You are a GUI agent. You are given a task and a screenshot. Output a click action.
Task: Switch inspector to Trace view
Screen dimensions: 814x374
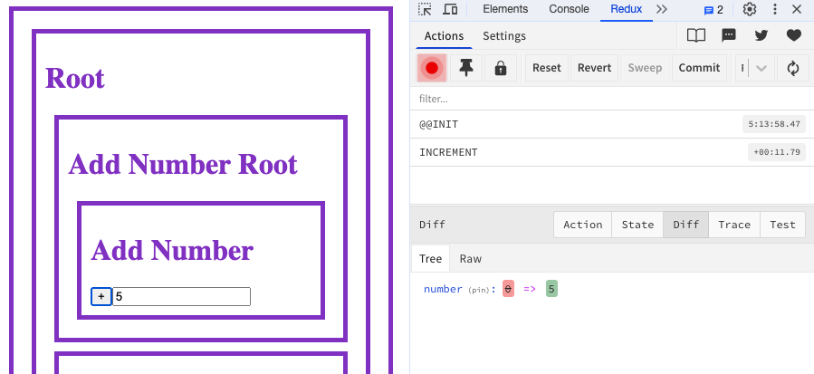pos(734,225)
